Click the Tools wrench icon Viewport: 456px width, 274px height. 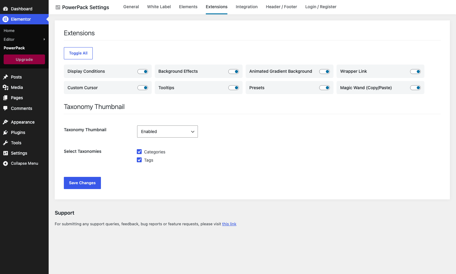5,143
